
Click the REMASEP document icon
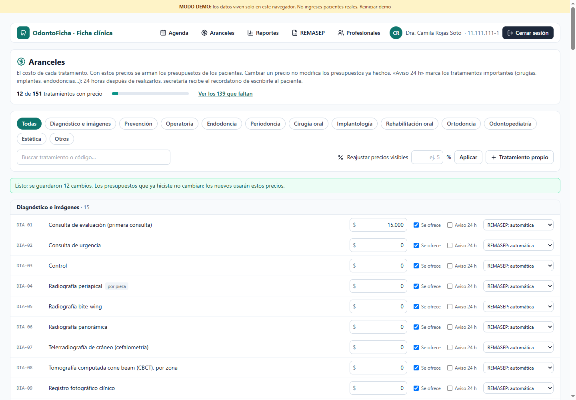click(295, 33)
